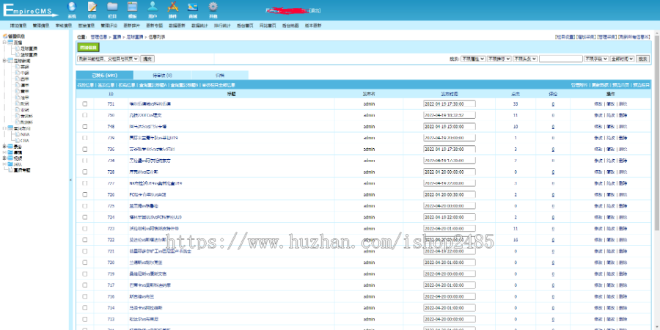Open comment count link for row 751
This screenshot has height=330, width=660.
tap(553, 103)
